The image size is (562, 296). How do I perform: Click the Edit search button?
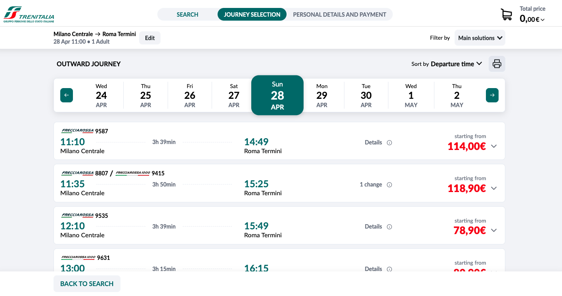tap(150, 38)
